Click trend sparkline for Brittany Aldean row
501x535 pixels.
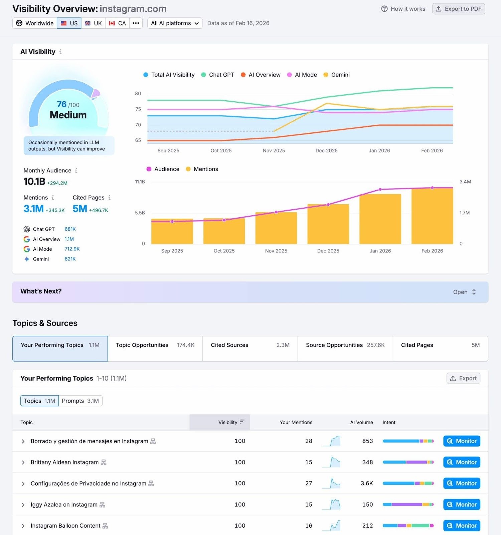tap(331, 462)
